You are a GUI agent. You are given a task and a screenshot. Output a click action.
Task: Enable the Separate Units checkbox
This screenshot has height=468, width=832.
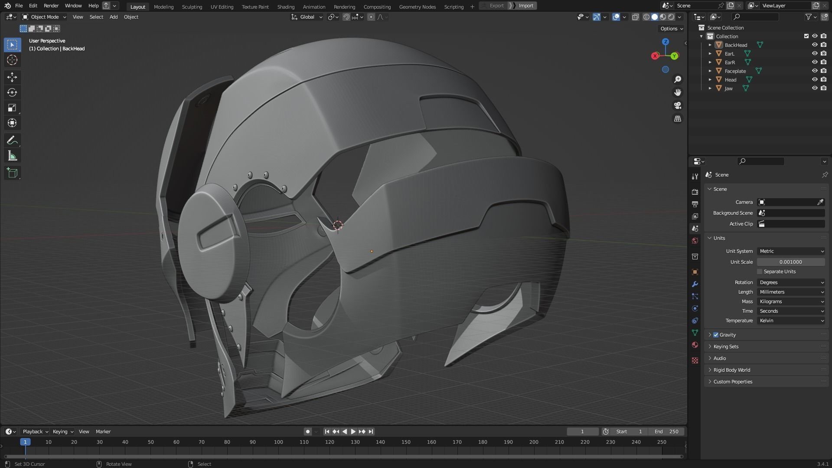point(760,272)
